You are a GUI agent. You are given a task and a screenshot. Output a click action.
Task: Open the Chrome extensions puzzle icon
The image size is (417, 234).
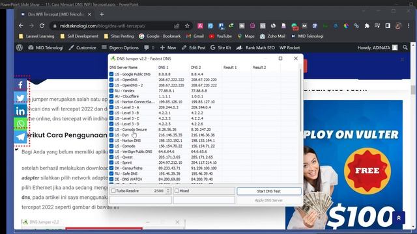tap(367, 26)
